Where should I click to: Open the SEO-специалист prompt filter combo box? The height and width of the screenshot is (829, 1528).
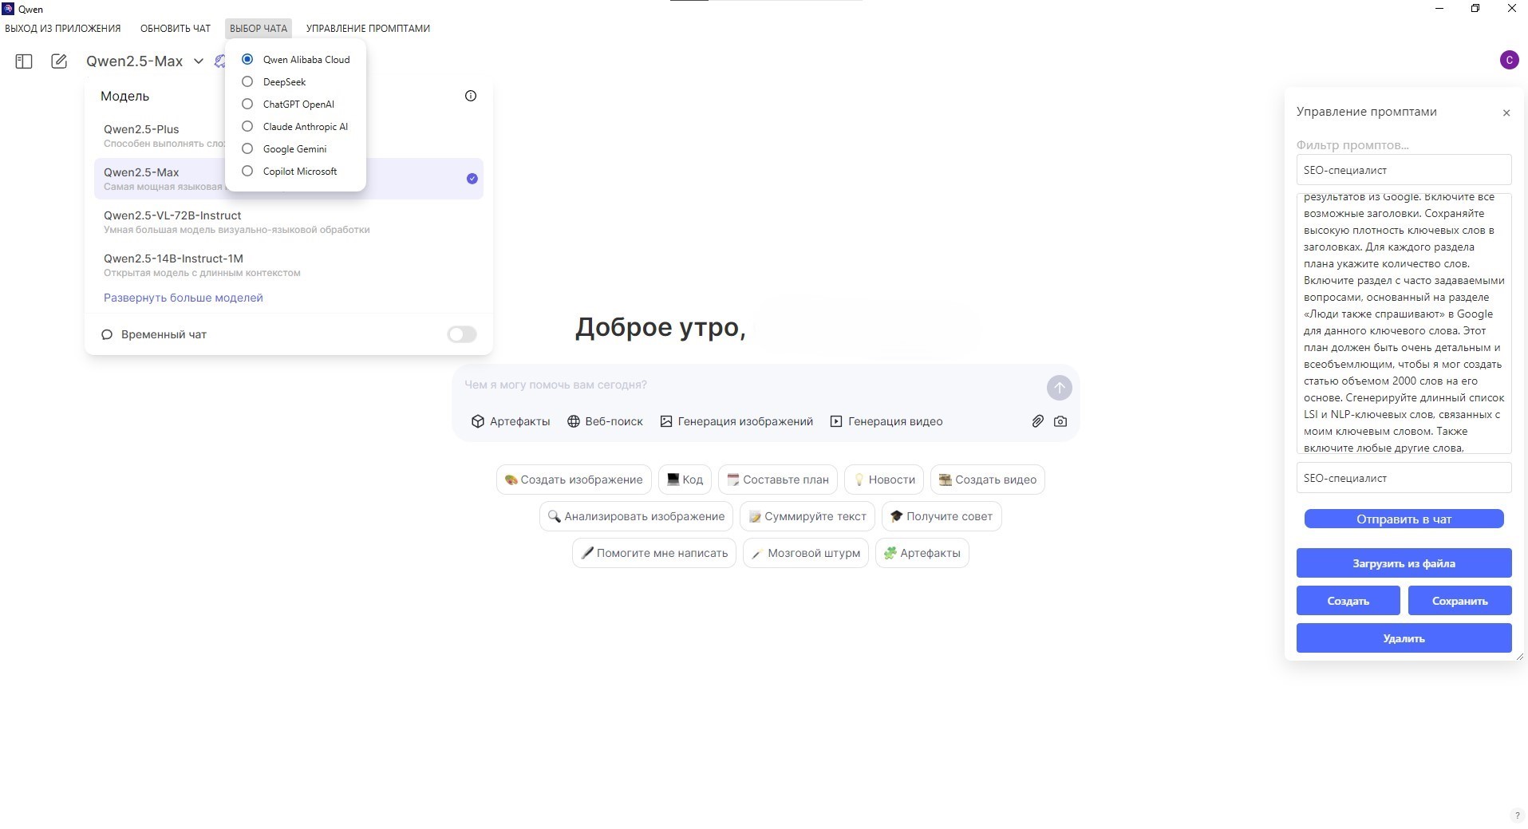point(1404,170)
